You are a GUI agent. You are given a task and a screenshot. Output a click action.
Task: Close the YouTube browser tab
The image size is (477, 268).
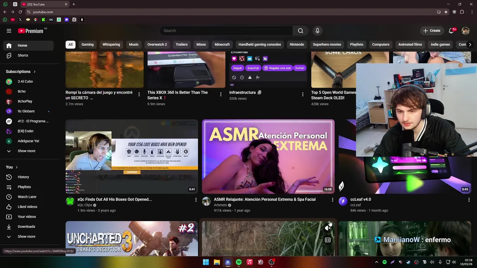(x=66, y=4)
